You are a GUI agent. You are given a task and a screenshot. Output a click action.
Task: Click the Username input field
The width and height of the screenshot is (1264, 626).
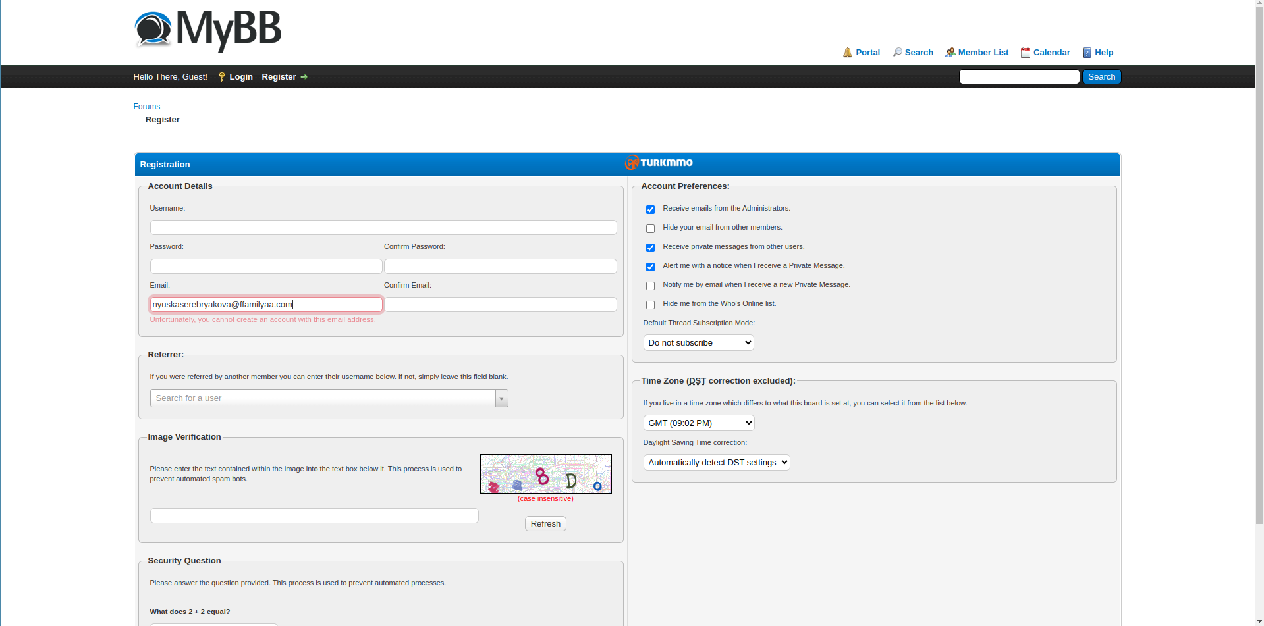click(x=383, y=228)
